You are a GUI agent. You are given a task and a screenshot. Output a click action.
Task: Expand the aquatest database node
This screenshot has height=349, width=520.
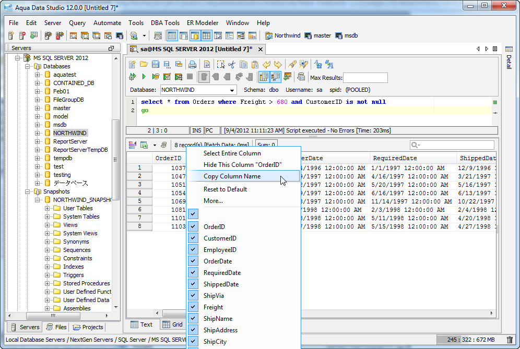[x=38, y=75]
